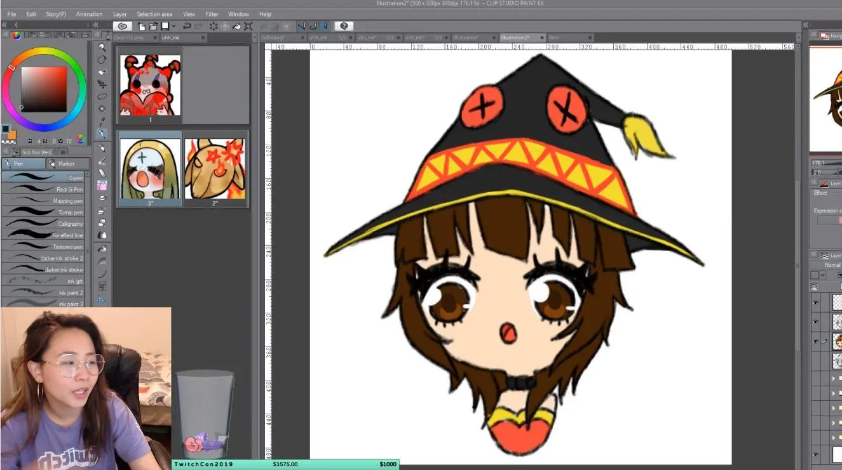Screen dimensions: 842x470
Task: Open the File menu
Action: (11, 14)
